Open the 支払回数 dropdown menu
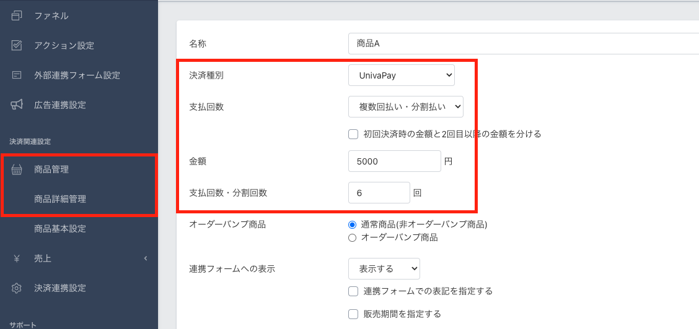699x329 pixels. 405,106
